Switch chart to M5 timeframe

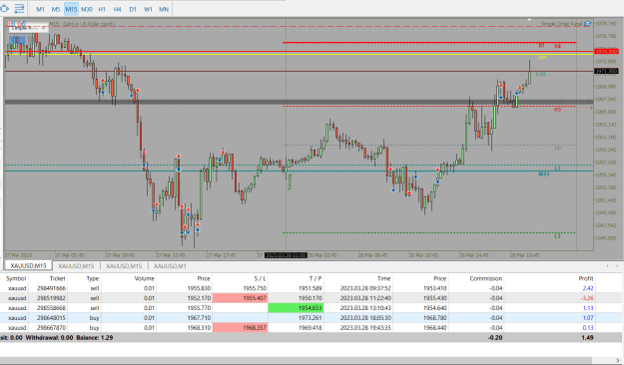[56, 9]
